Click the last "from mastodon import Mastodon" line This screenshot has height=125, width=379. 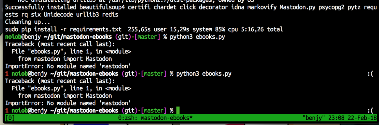(x=65, y=96)
